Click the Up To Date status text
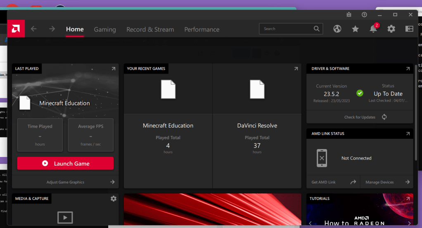Viewport: 422px width, 228px height. [388, 94]
